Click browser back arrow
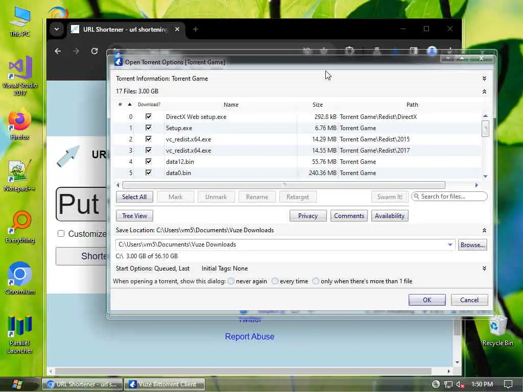Image resolution: width=523 pixels, height=392 pixels. tap(58, 51)
